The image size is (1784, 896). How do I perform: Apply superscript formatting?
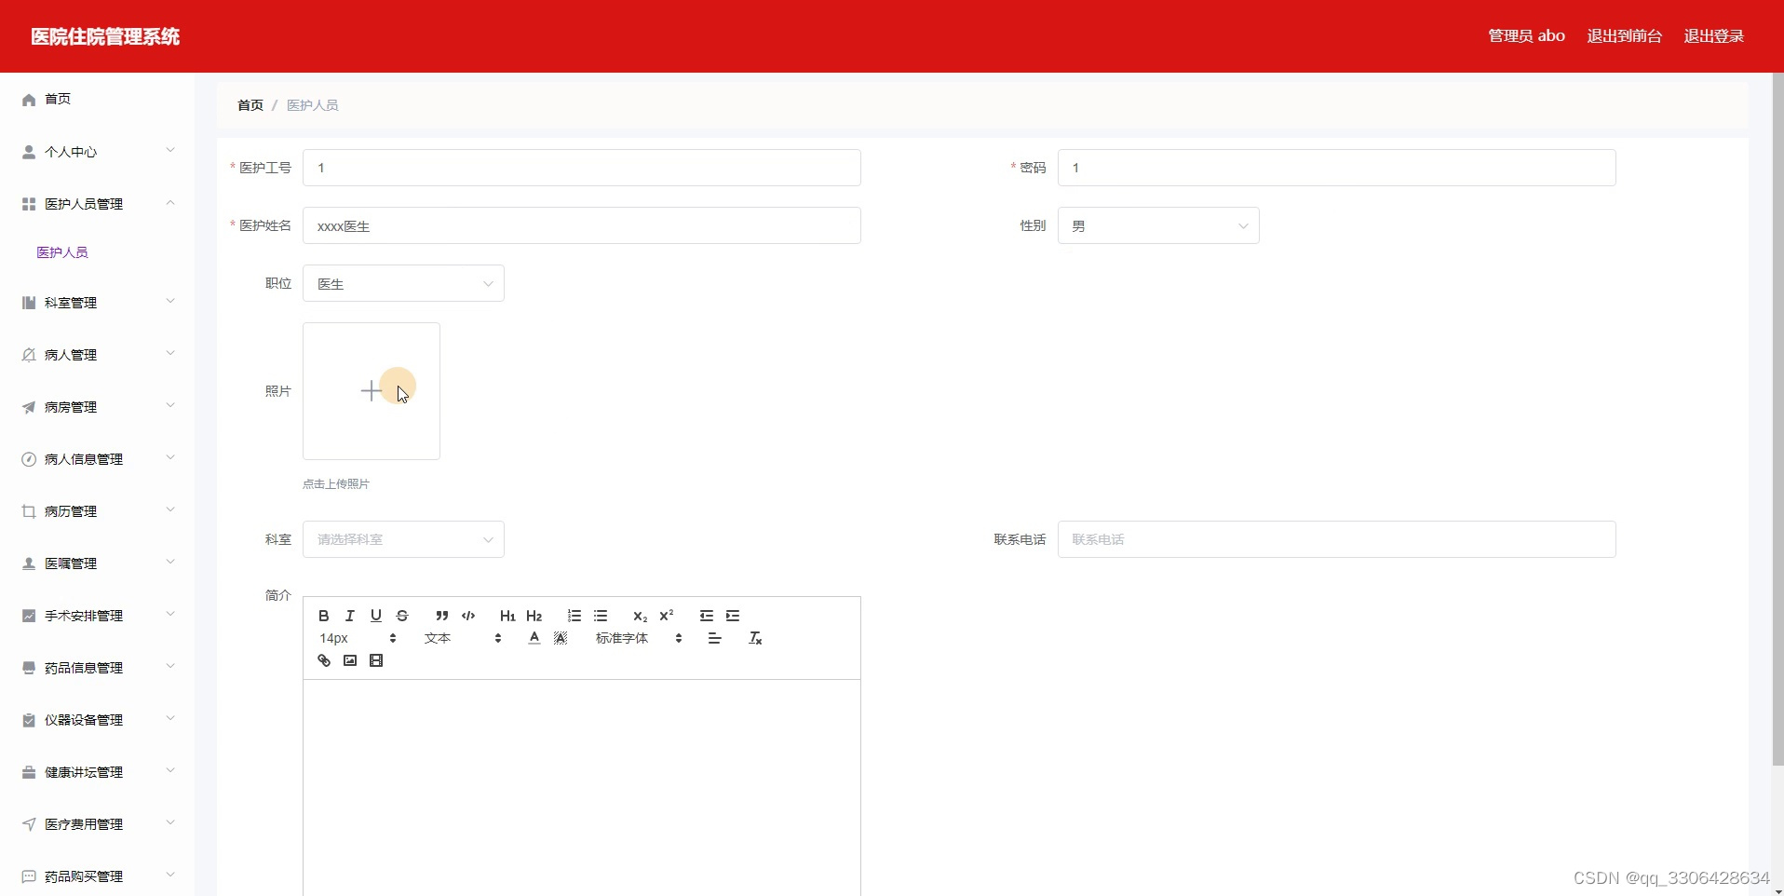point(667,616)
